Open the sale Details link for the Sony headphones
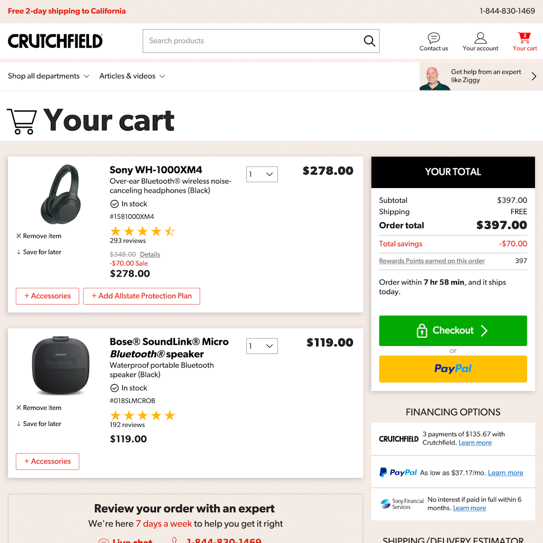This screenshot has width=543, height=543. tap(150, 254)
